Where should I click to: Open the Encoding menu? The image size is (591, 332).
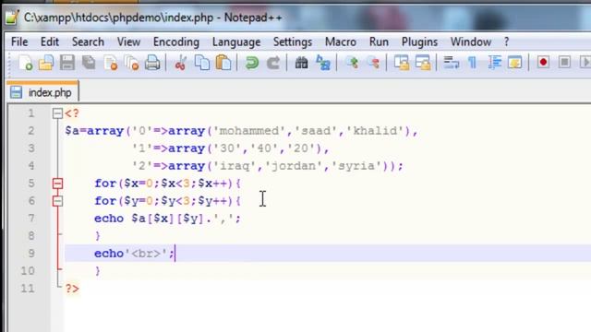click(176, 41)
